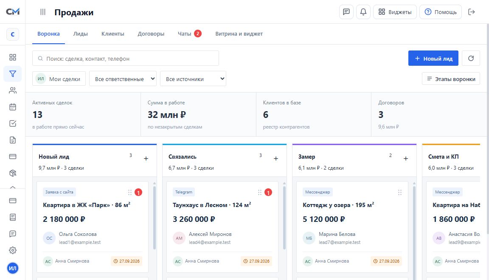Viewport: 489px width, 280px height.
Task: Click the logout icon
Action: coord(472,12)
